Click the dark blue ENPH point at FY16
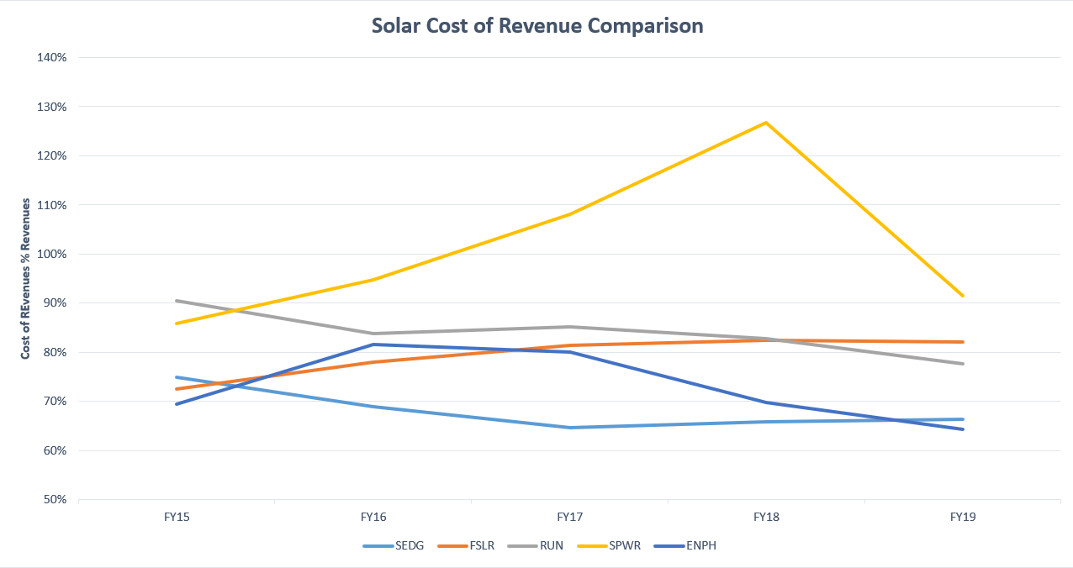The width and height of the screenshot is (1073, 568). click(373, 344)
